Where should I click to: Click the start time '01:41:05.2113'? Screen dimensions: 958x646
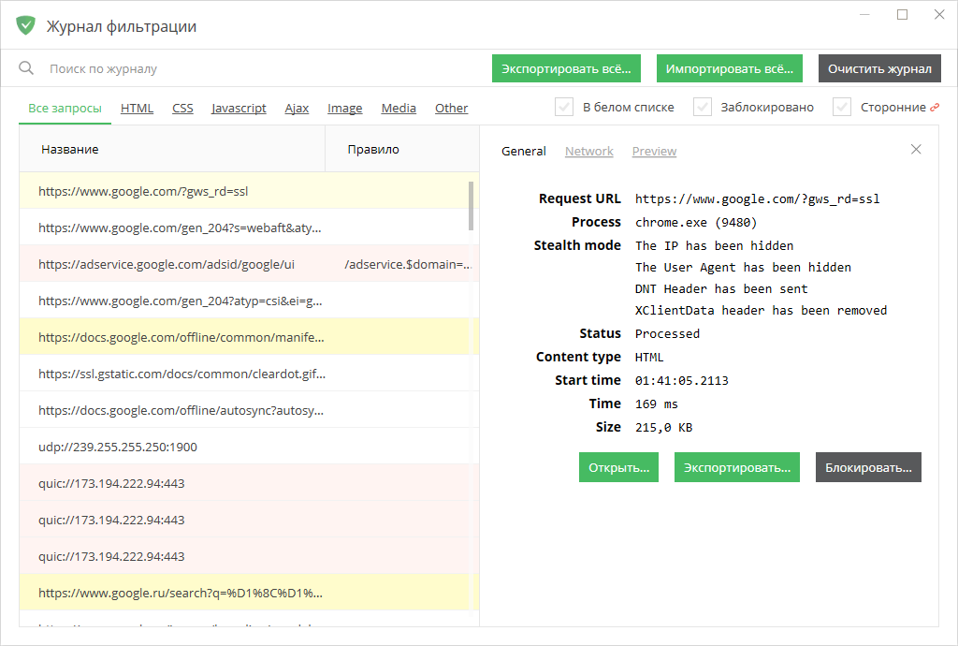[682, 381]
